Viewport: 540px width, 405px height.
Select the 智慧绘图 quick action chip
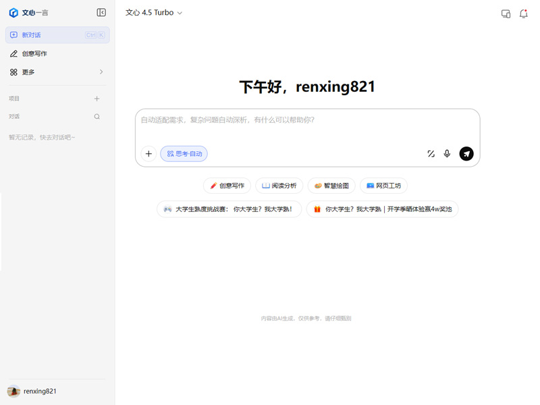click(x=331, y=186)
